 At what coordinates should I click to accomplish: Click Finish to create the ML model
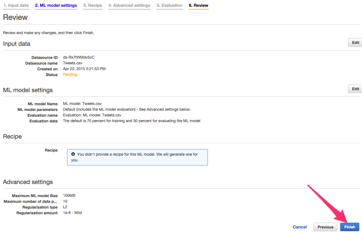(x=349, y=227)
